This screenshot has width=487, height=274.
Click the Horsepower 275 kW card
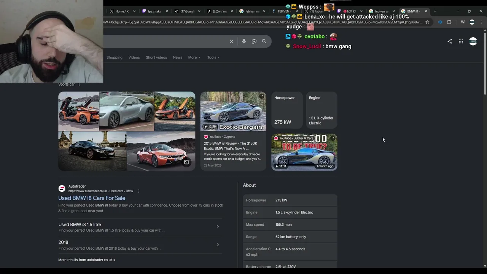tap(287, 110)
